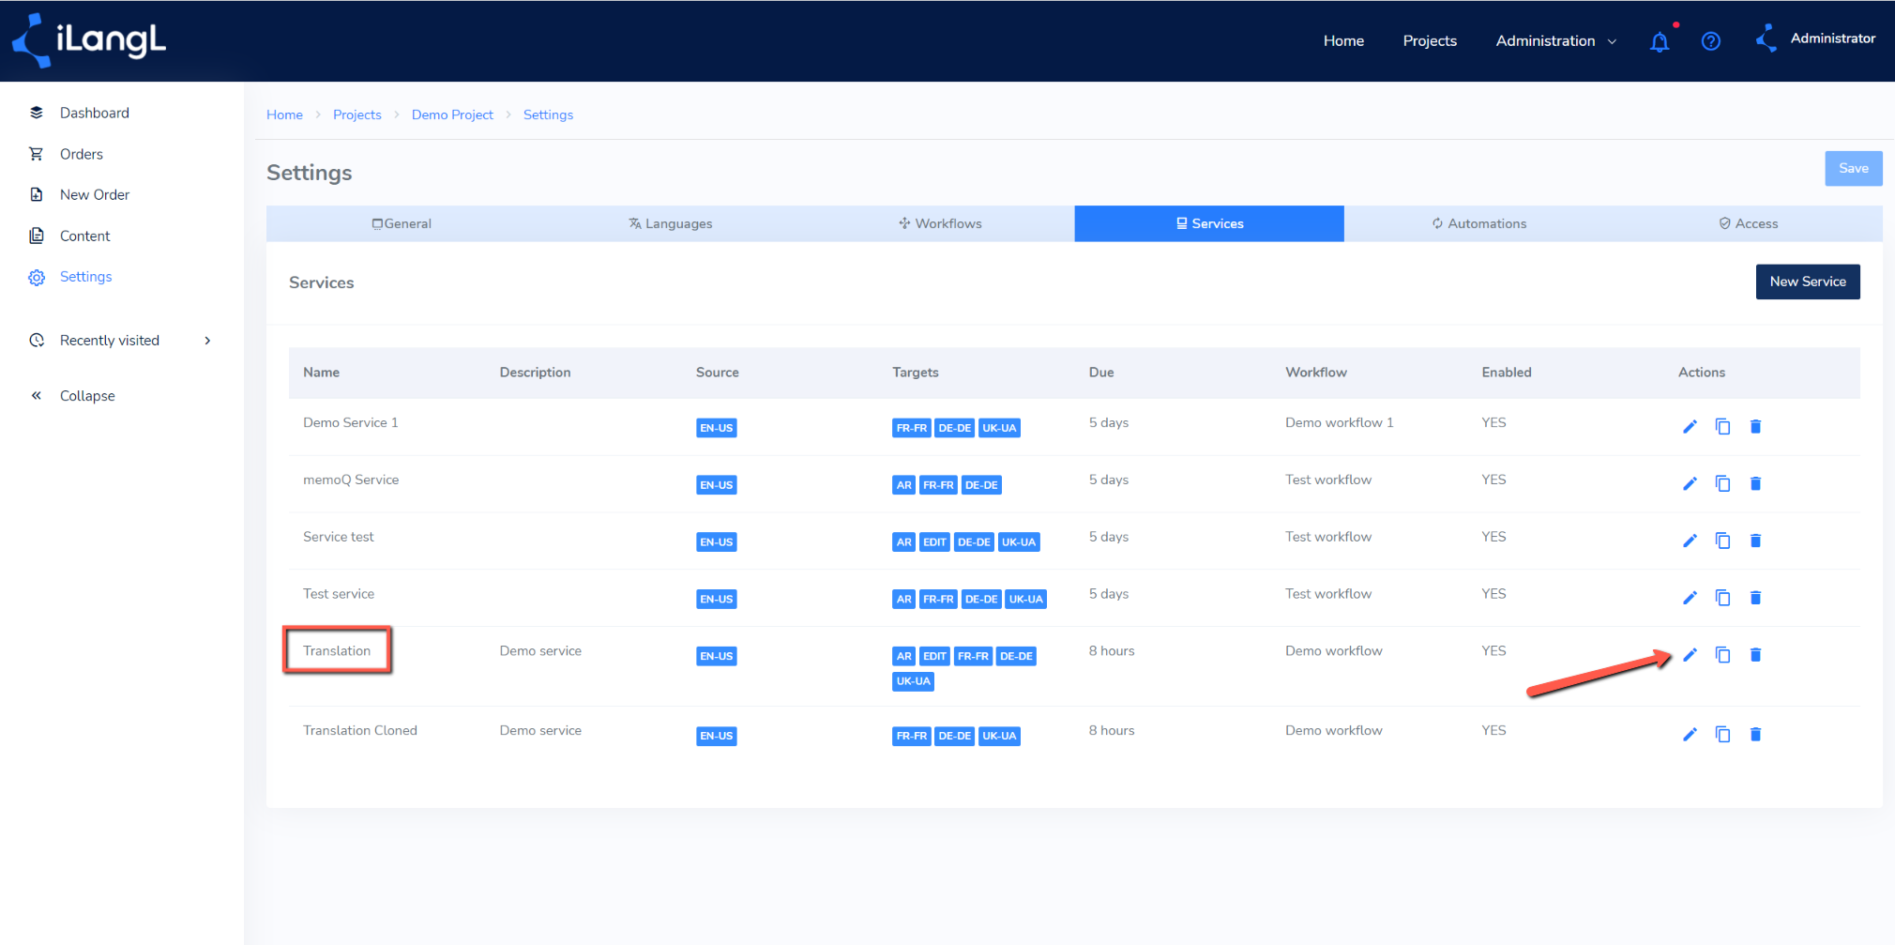Expand the Recently visited list
This screenshot has height=945, width=1895.
(120, 341)
